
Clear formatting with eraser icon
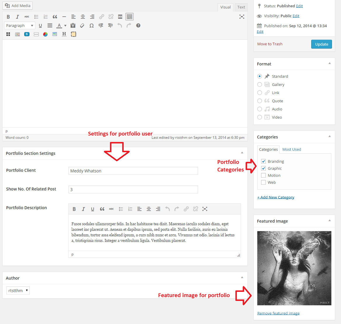[x=82, y=26]
